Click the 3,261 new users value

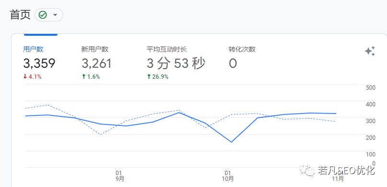pos(96,63)
